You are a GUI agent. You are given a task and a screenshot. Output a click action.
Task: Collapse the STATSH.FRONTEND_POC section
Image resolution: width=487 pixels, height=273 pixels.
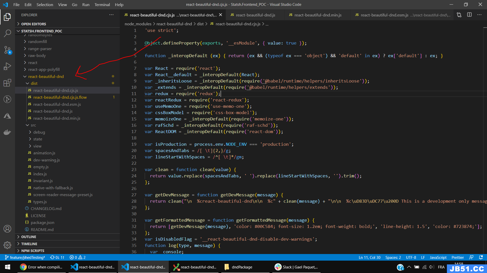(x=67, y=31)
